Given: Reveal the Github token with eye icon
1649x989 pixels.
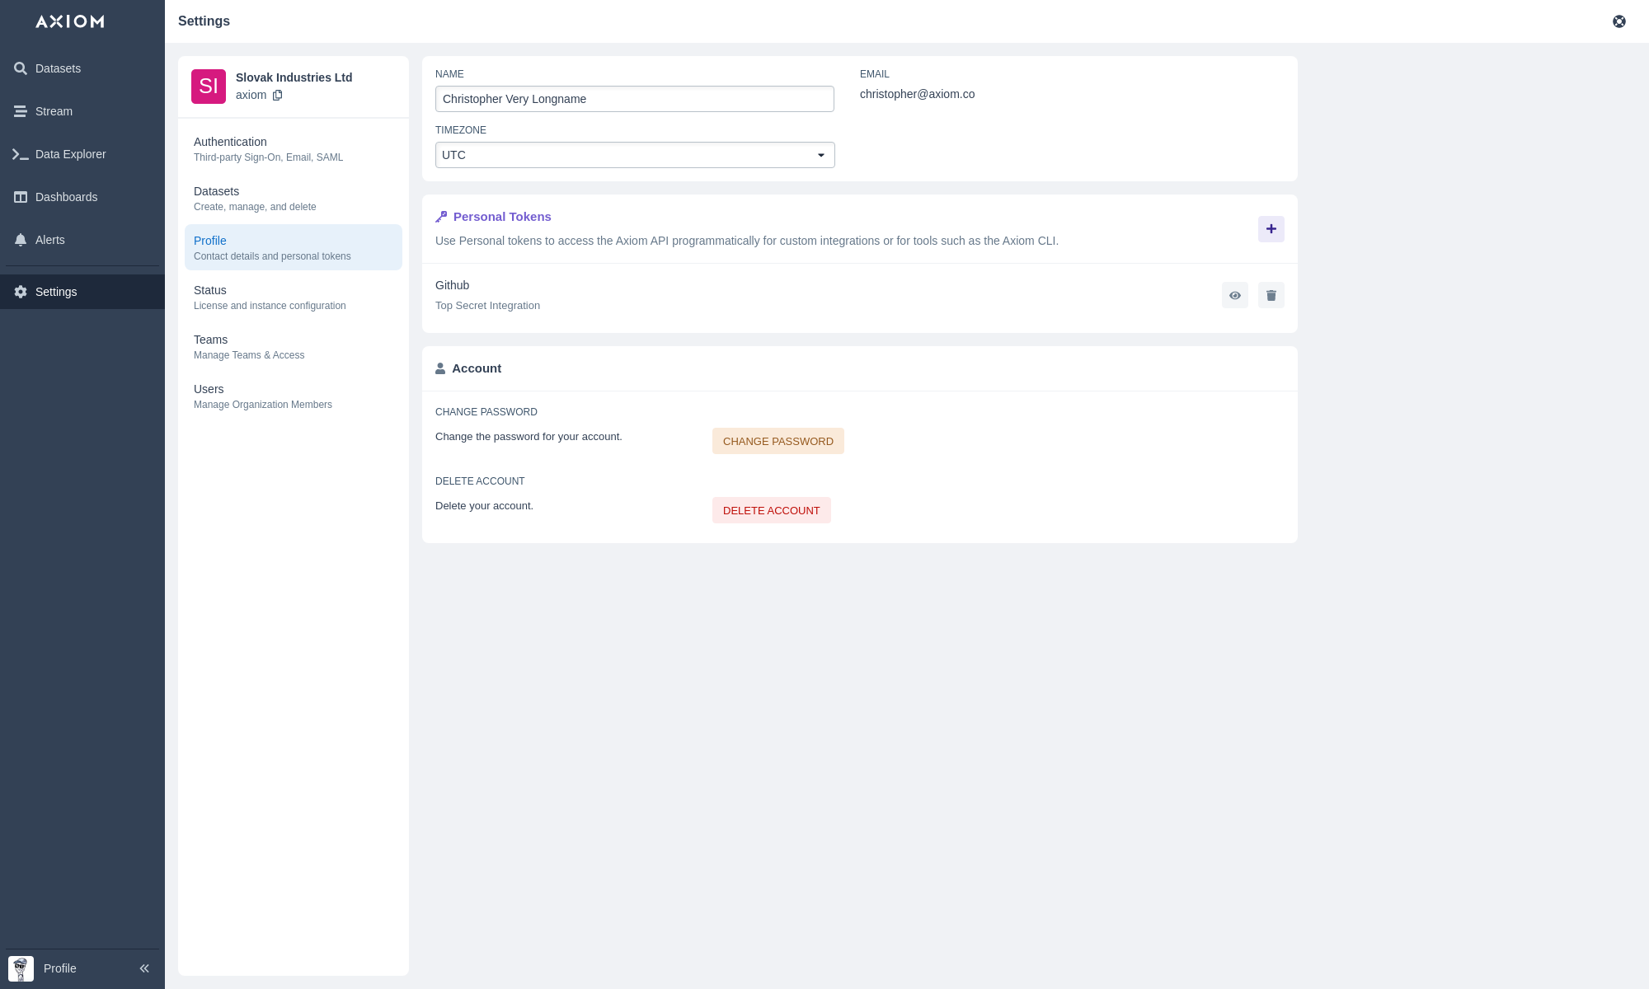Looking at the screenshot, I should (1234, 295).
